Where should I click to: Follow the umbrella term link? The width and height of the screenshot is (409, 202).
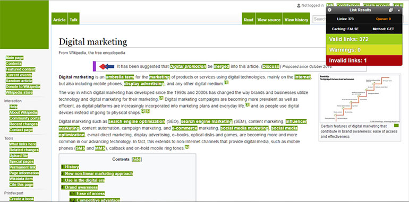[120, 77]
